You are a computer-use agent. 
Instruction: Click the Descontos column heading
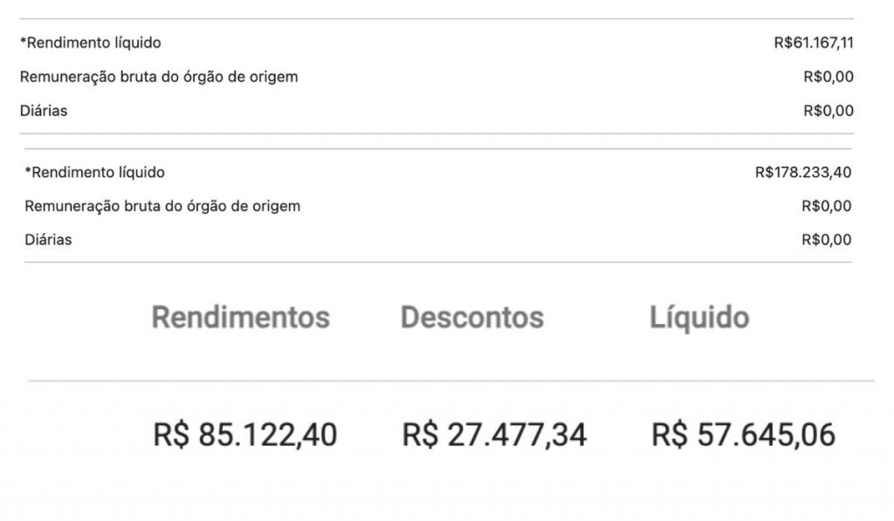(x=472, y=318)
